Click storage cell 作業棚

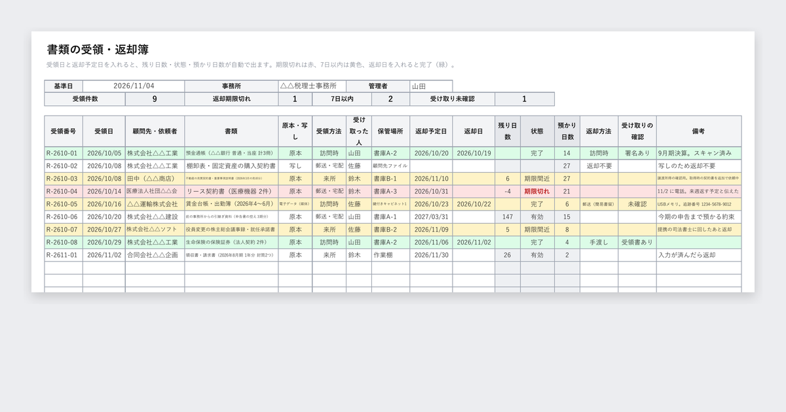click(390, 255)
